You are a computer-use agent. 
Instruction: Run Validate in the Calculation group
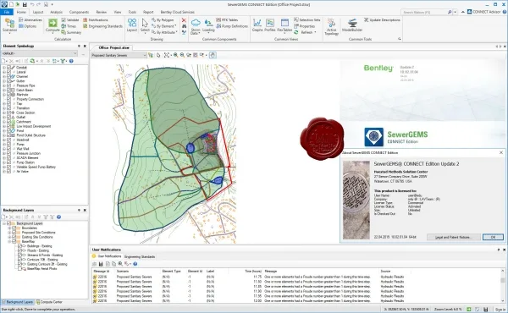(70, 20)
